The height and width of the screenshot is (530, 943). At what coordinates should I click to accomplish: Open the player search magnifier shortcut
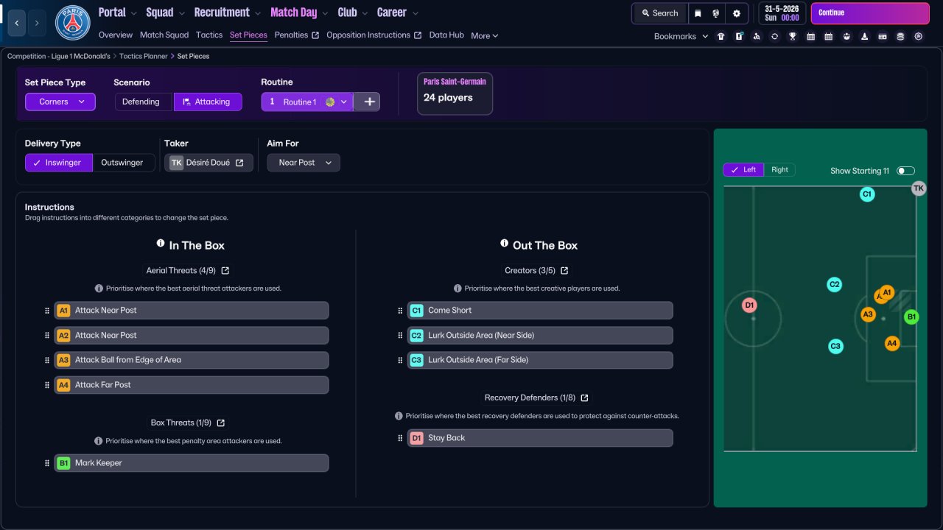point(757,36)
